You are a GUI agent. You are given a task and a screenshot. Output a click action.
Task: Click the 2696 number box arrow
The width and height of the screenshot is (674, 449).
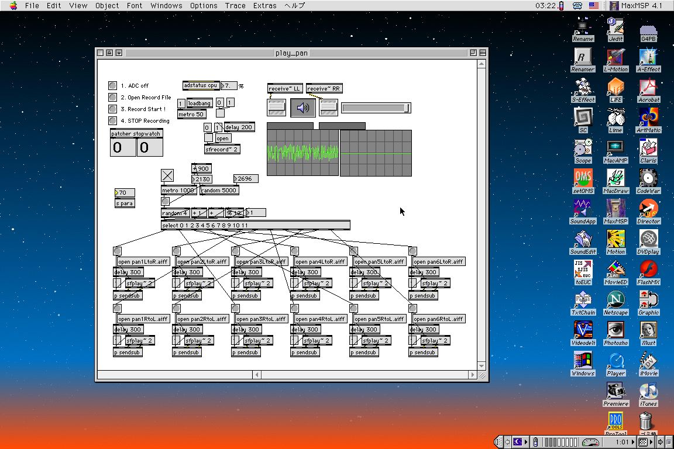(x=236, y=179)
